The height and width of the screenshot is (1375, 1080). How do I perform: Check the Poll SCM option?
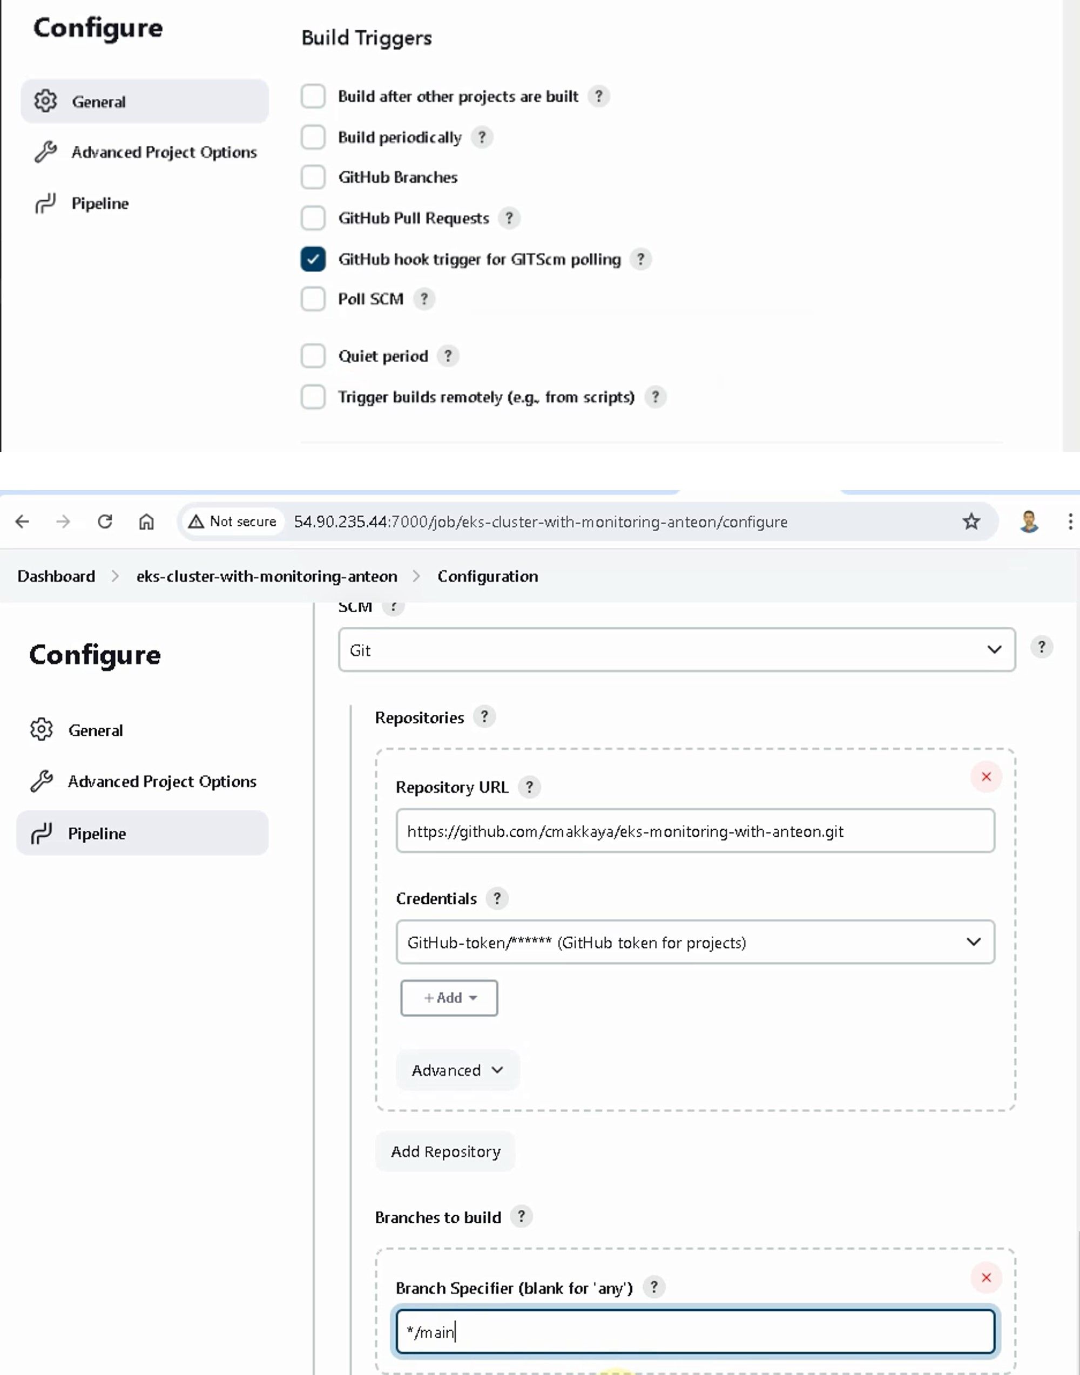pos(313,299)
